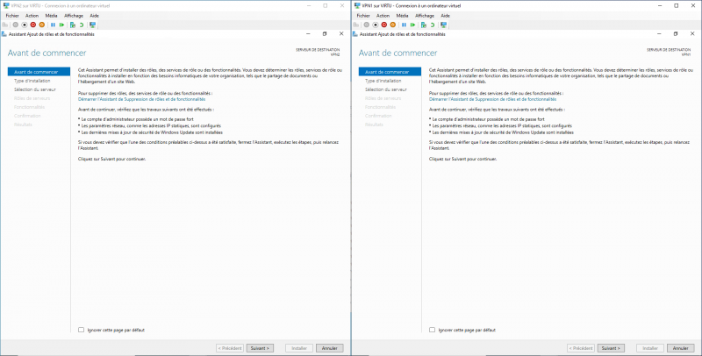This screenshot has height=356, width=702.
Task: Select 'Avant de commencer' step in VPN1
Action: (390, 72)
